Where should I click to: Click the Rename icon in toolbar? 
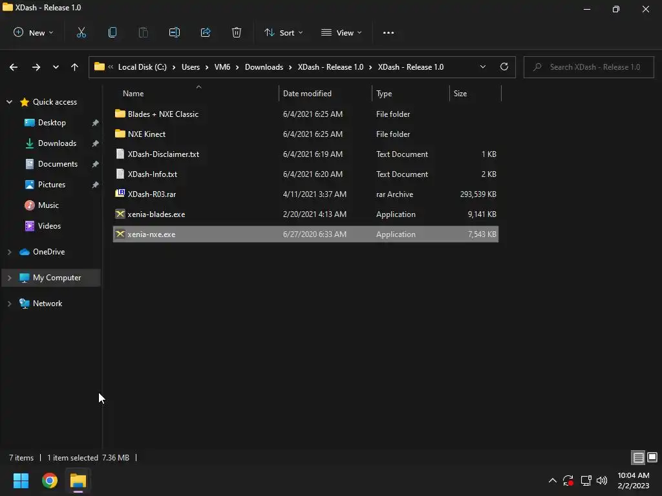[x=175, y=32]
